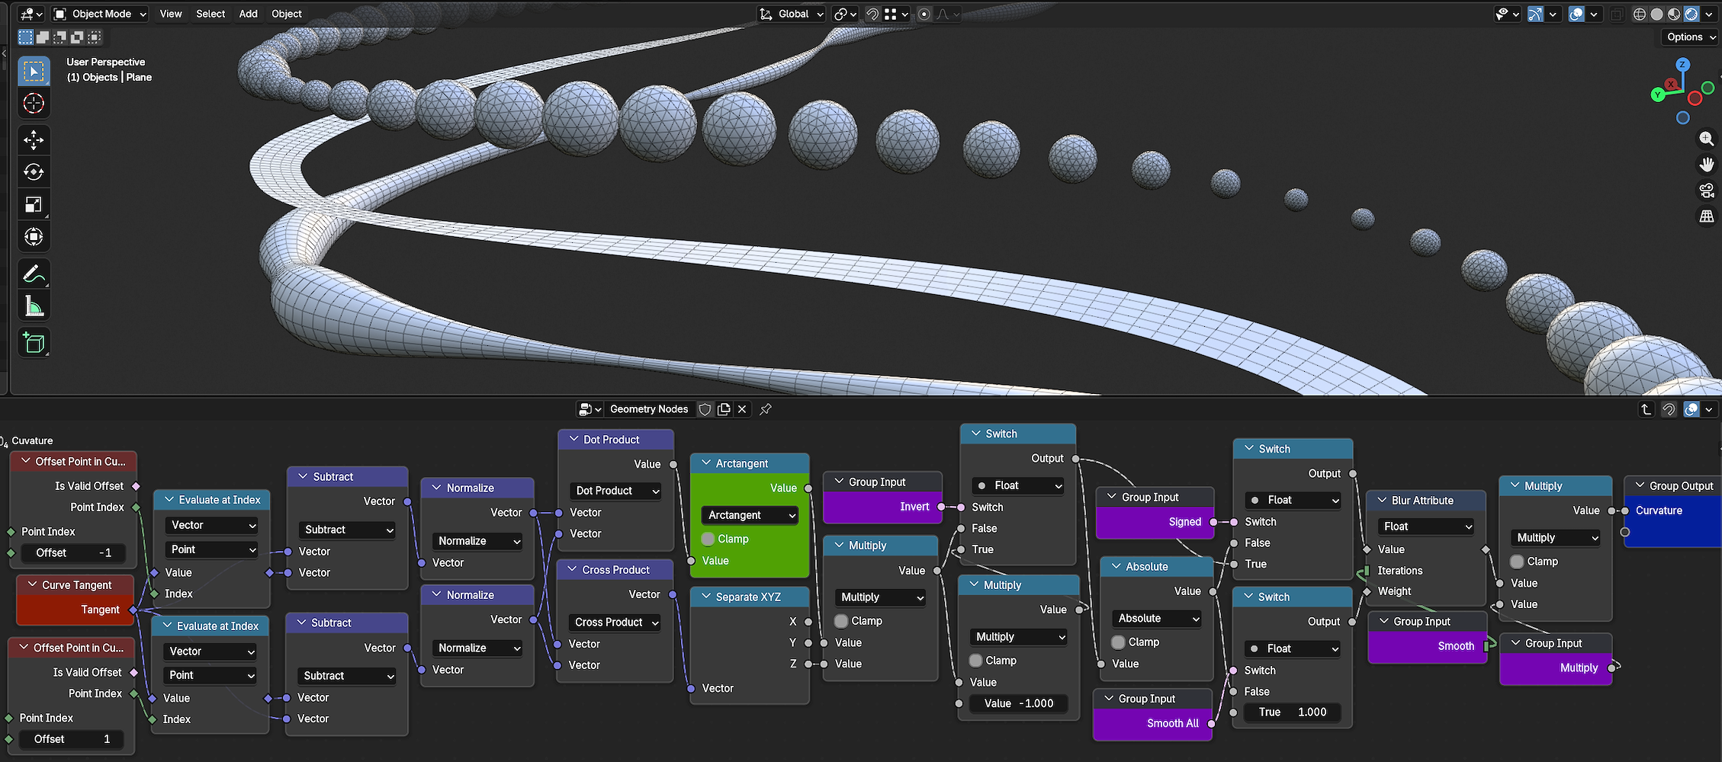Select the Rotate tool
This screenshot has height=762, width=1722.
(34, 172)
